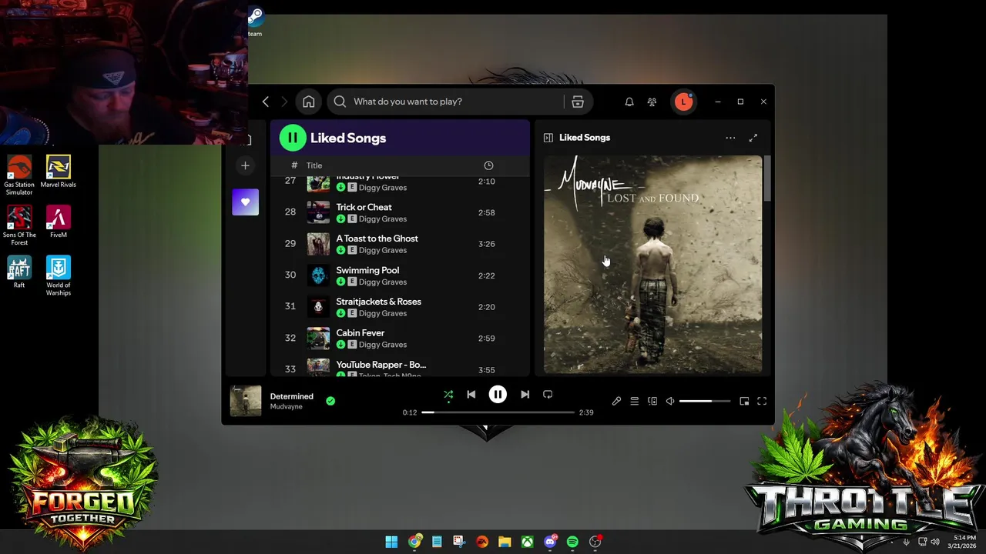Hide the Now Playing view panel icon

point(548,138)
